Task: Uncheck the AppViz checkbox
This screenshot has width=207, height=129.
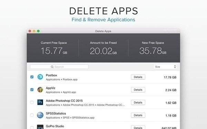Action: click(x=32, y=90)
